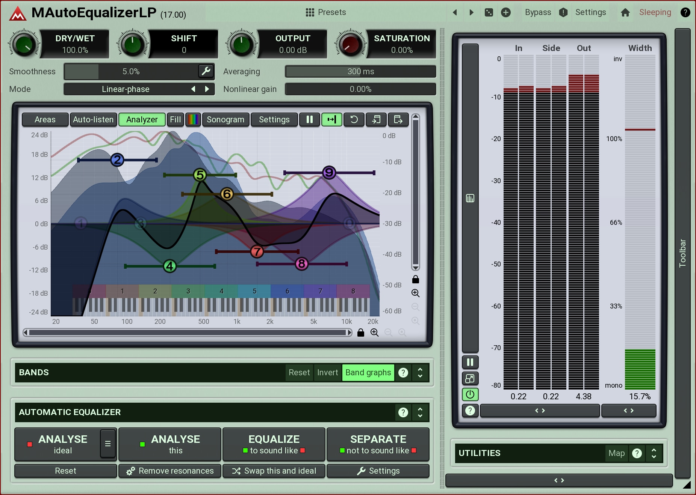
Task: Open the Analyse ideal menu button
Action: point(108,444)
